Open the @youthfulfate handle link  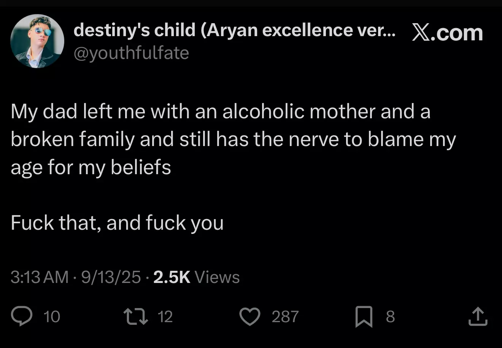(131, 53)
